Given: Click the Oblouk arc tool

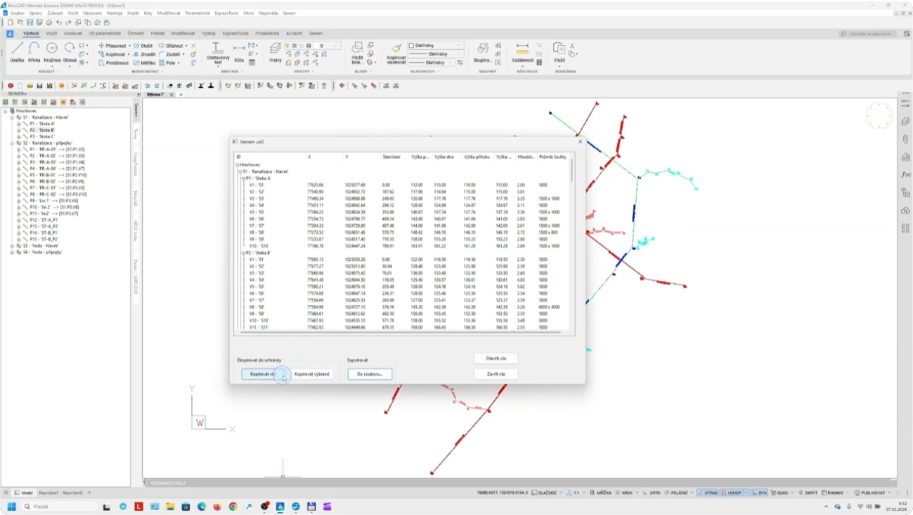Looking at the screenshot, I should point(70,52).
